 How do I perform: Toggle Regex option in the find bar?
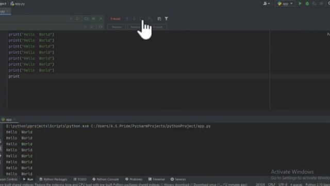(x=101, y=19)
